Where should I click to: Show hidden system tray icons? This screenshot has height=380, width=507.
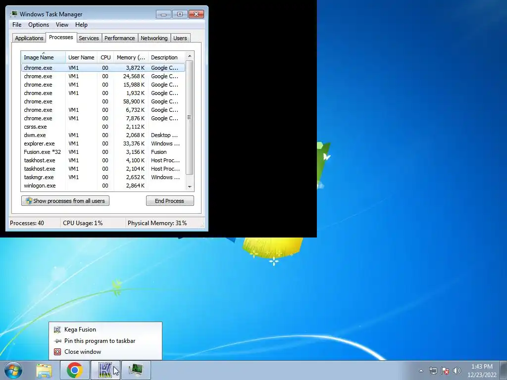tap(421, 371)
